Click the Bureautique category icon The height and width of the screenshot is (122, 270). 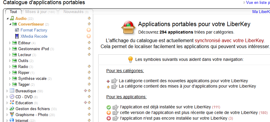(x=12, y=91)
